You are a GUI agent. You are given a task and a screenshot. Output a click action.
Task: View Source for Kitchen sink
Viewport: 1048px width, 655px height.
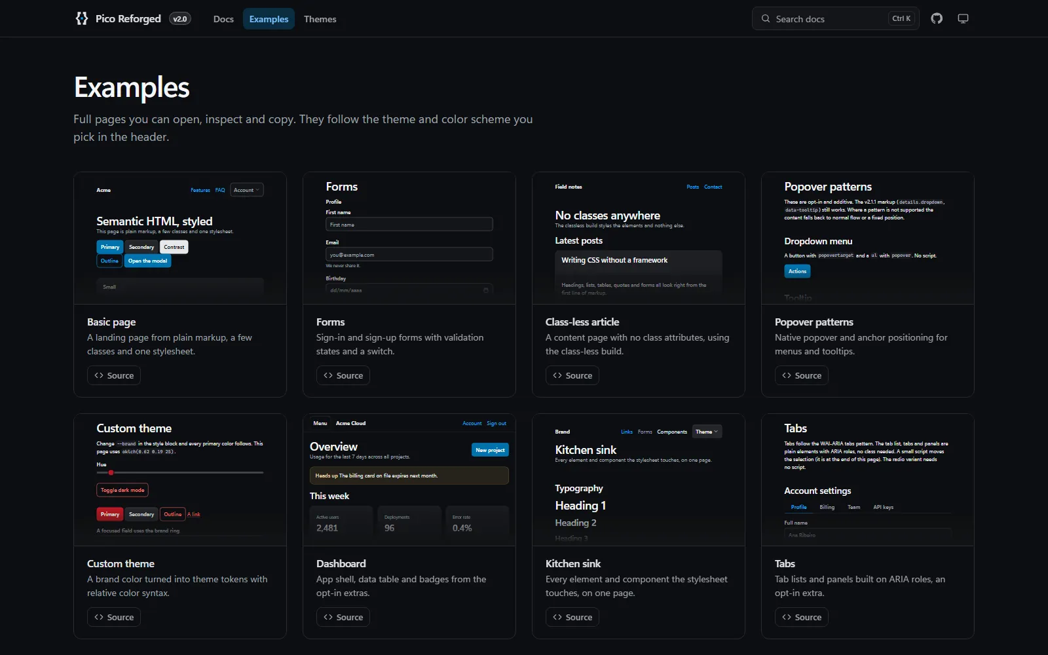click(x=572, y=617)
